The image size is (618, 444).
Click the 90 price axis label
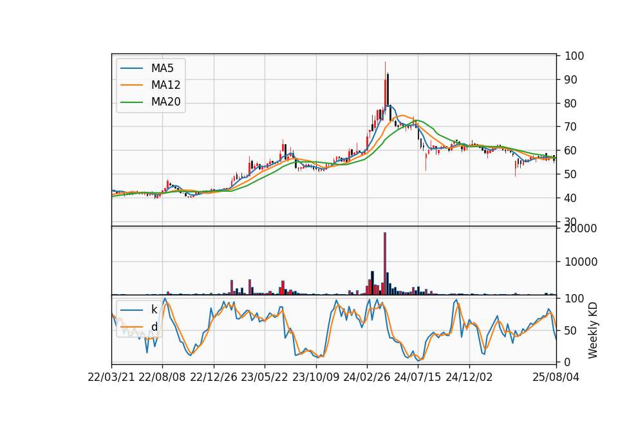tap(571, 80)
